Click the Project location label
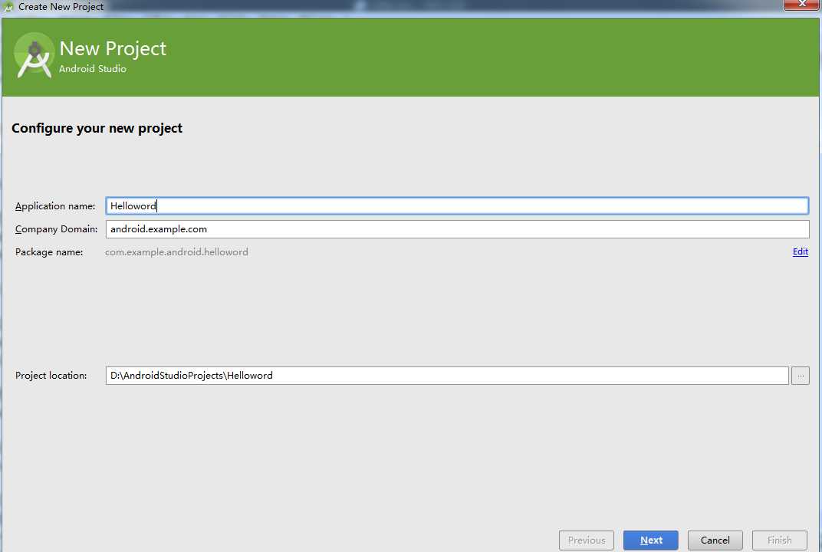822x552 pixels. click(51, 376)
